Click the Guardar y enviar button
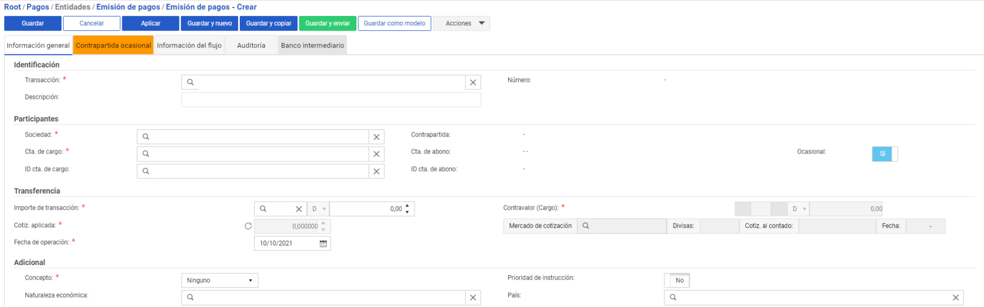984x307 pixels. (327, 23)
